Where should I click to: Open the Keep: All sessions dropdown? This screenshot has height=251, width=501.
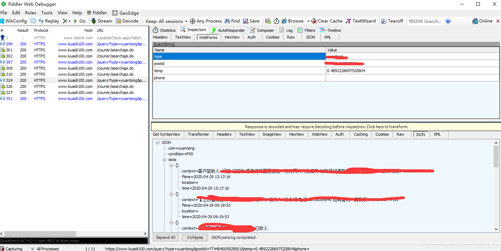pos(166,21)
